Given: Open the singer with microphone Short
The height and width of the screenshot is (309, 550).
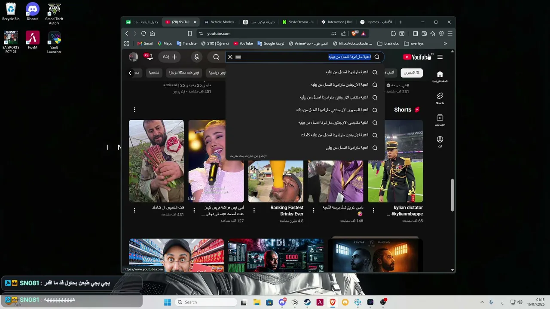Looking at the screenshot, I should tap(216, 161).
